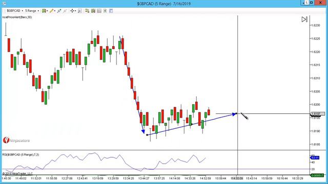The height and width of the screenshot is (184, 328).
Task: Click the 1.6200 price axis label
Action: point(316,104)
